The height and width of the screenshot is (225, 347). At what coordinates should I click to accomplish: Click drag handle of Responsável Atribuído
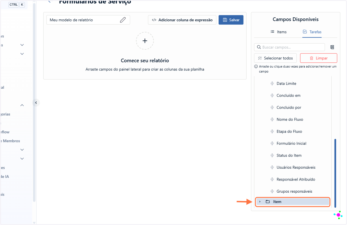[x=272, y=179]
